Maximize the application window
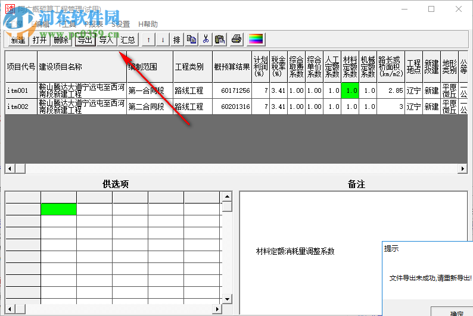 pyautogui.click(x=431, y=9)
